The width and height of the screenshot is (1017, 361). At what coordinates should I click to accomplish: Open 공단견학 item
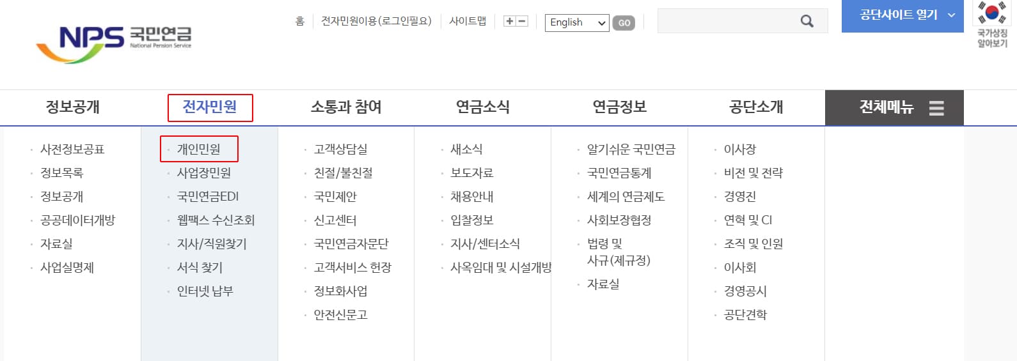point(745,315)
